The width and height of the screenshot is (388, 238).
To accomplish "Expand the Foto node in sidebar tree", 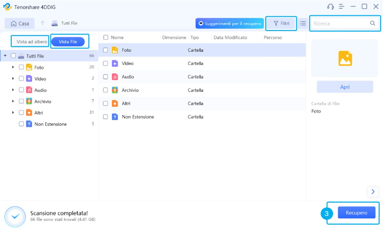I will coord(13,67).
